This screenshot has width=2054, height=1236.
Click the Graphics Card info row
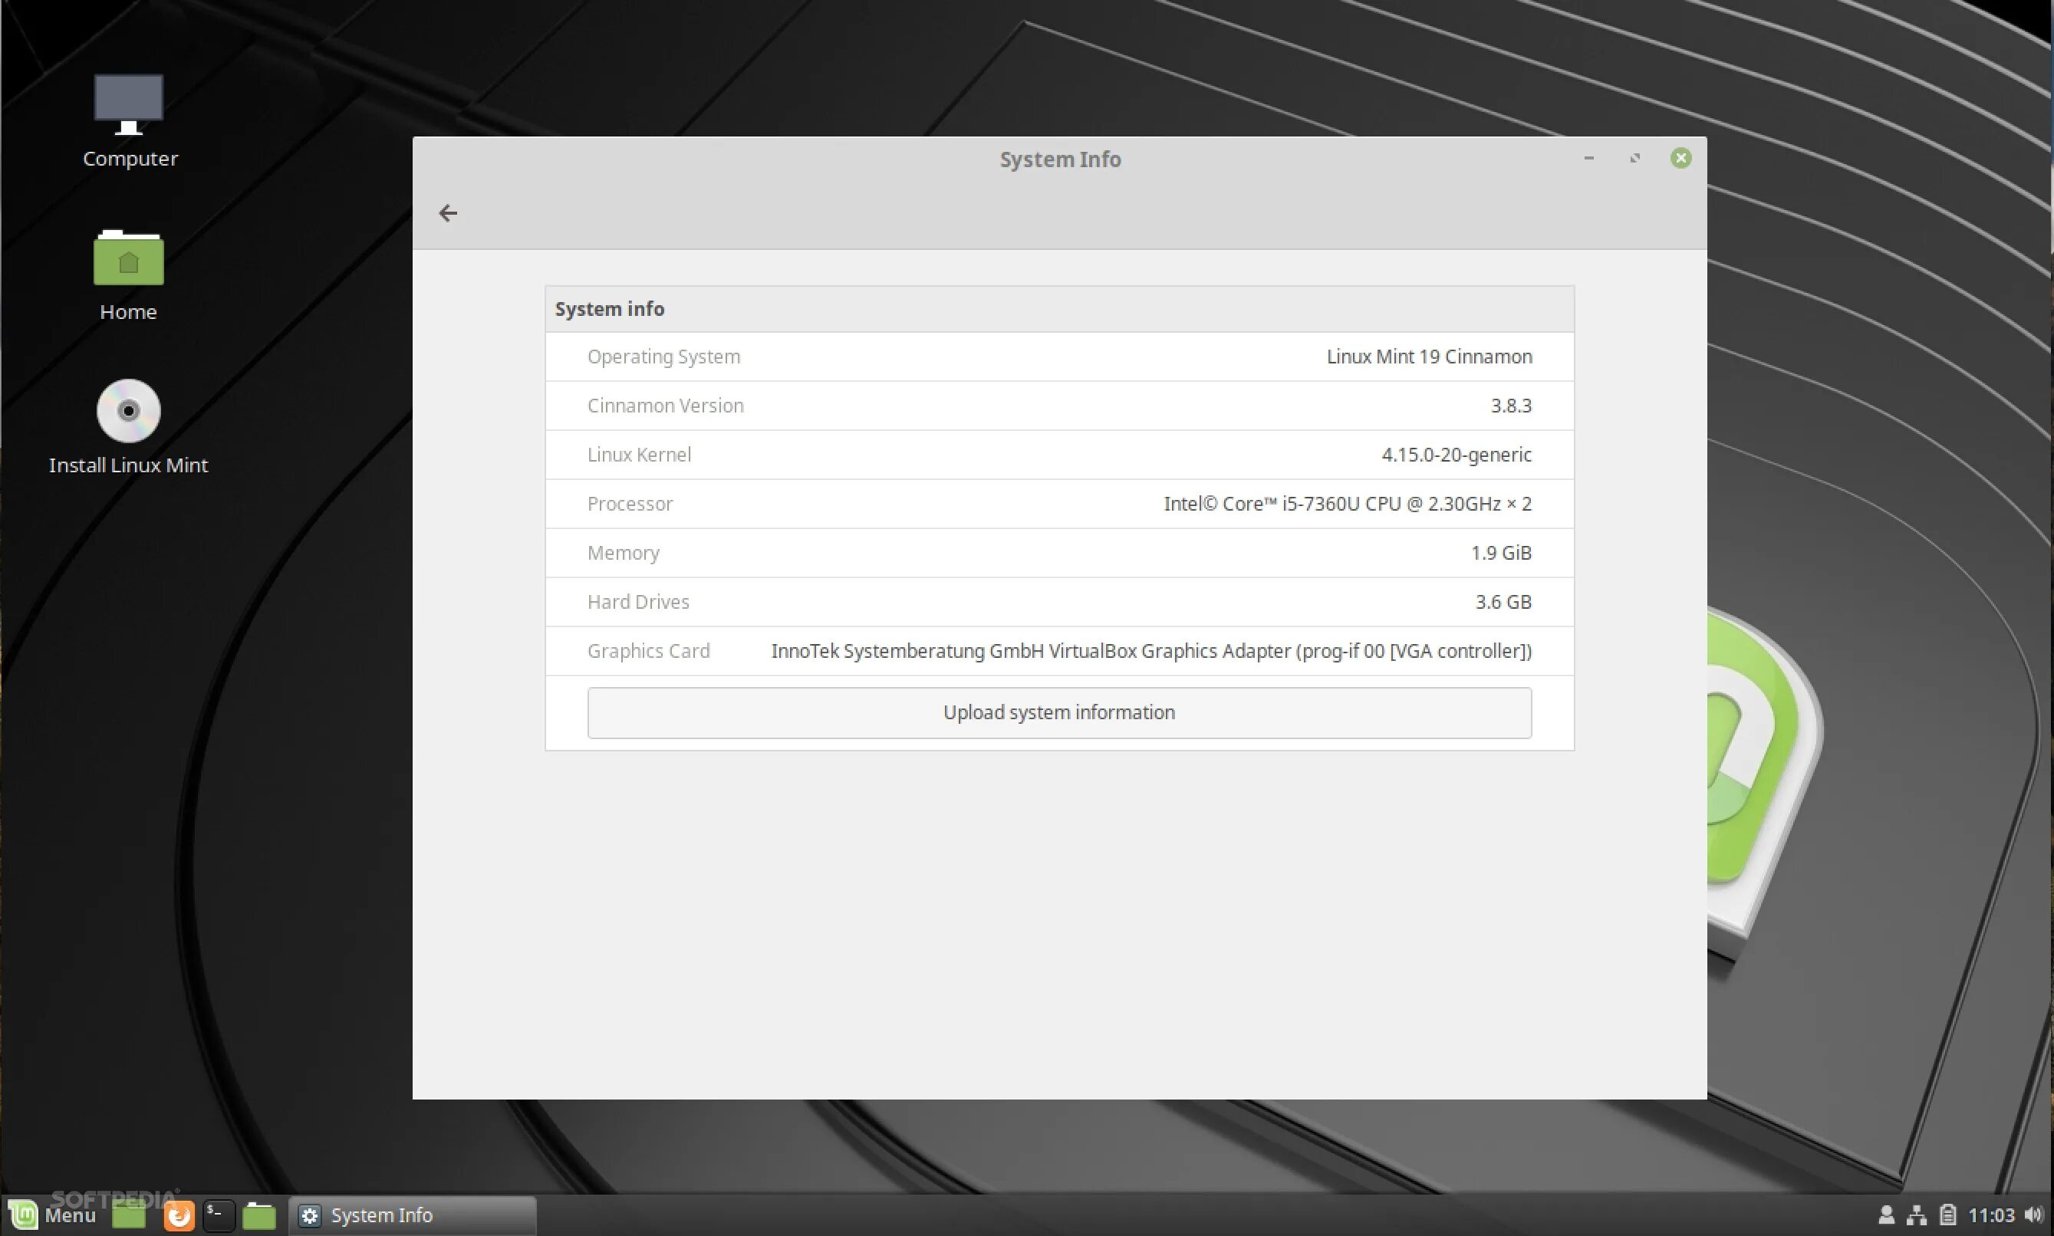[1058, 651]
